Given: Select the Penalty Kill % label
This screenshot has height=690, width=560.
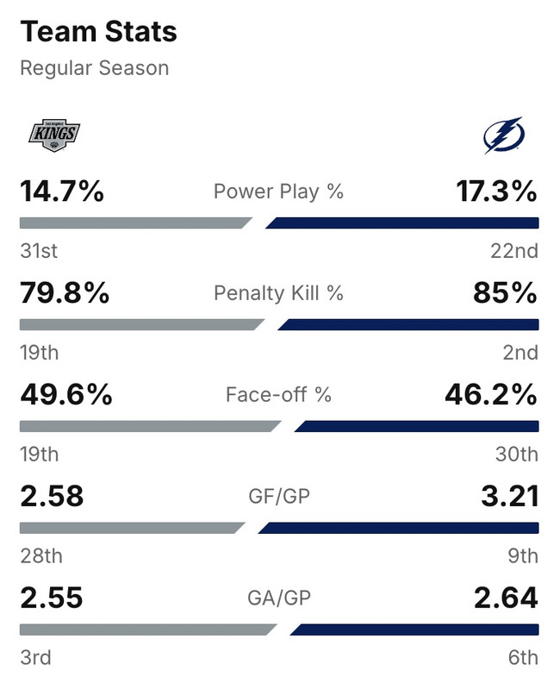Looking at the screenshot, I should click(278, 293).
